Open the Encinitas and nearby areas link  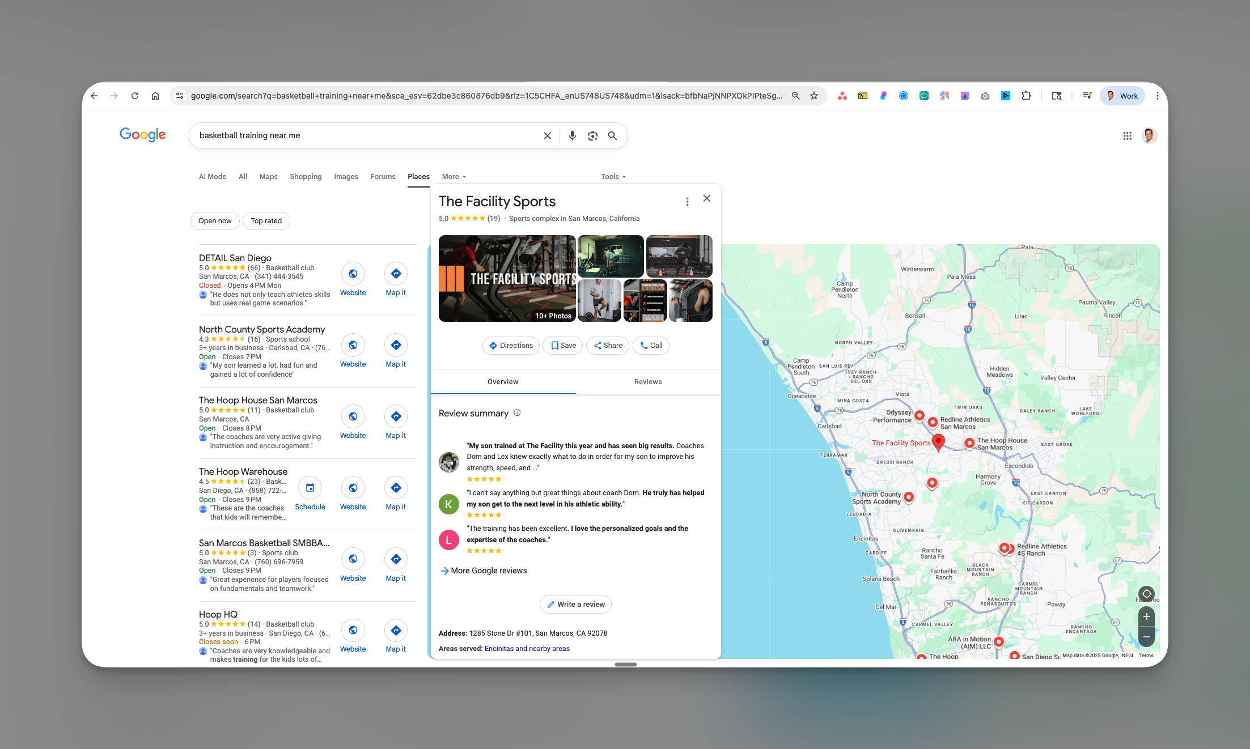tap(527, 648)
